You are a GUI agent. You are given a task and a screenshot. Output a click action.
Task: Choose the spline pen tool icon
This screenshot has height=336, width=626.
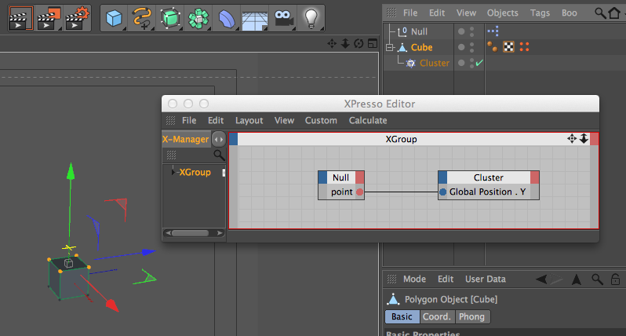(x=142, y=18)
